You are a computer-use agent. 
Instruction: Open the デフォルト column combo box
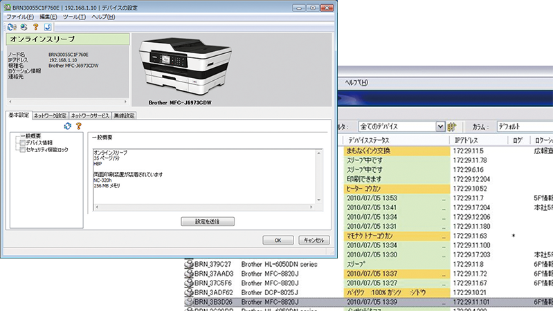525,126
